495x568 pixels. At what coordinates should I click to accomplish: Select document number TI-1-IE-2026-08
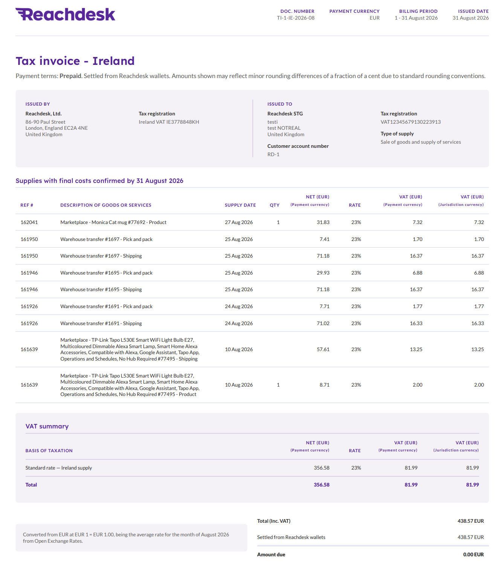click(x=296, y=18)
